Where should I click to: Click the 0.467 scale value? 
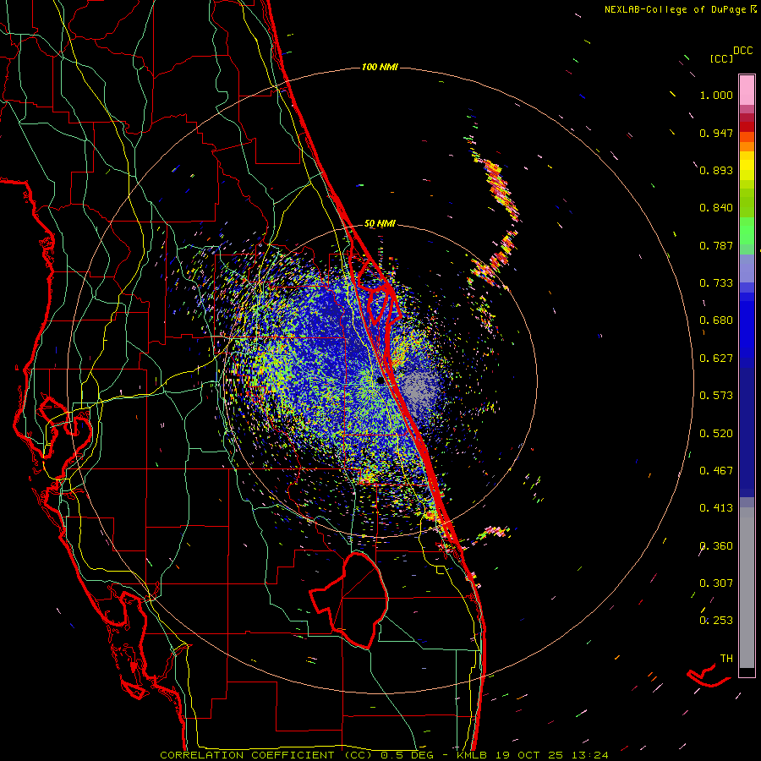[x=716, y=471]
